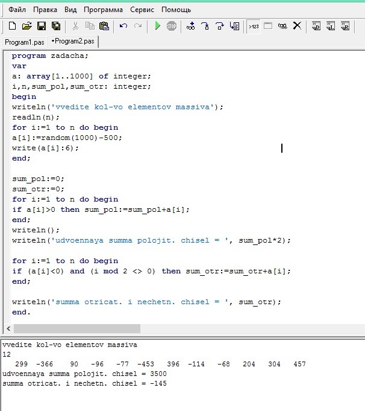Cut selection with the scissors icon

(75, 26)
